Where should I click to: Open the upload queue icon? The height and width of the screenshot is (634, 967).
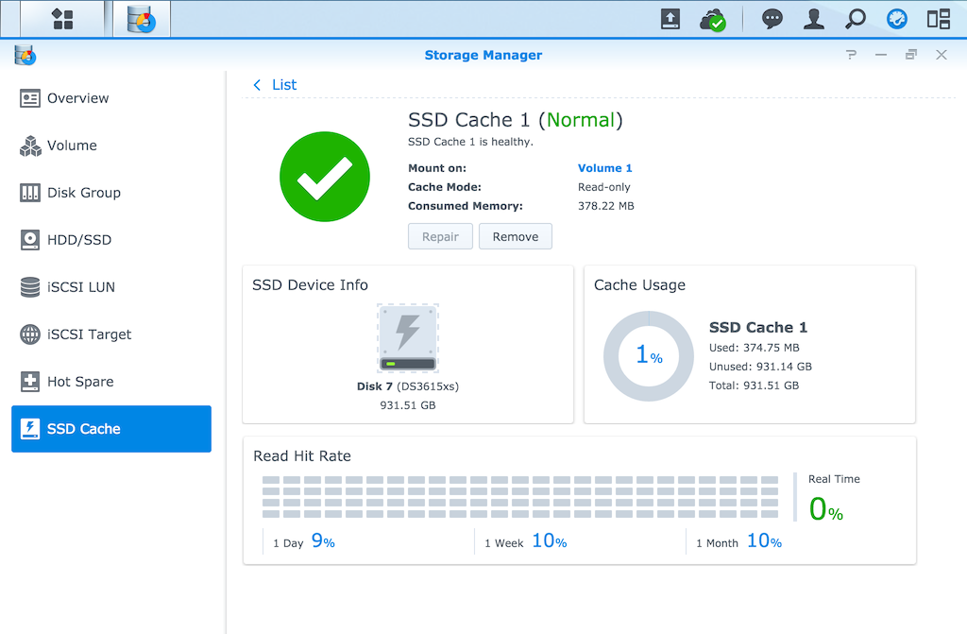(670, 19)
